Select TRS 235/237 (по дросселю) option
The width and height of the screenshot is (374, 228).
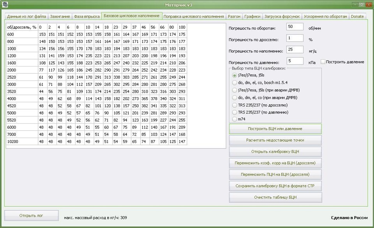point(235,105)
